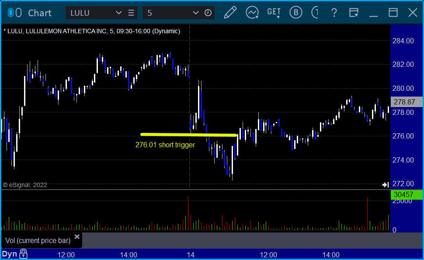Jump to latest bar with arrow icon

(386, 185)
